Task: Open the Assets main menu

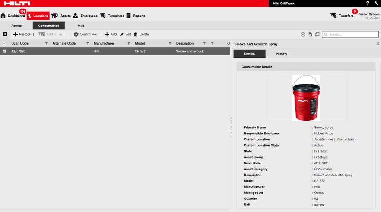Action: [x=61, y=16]
